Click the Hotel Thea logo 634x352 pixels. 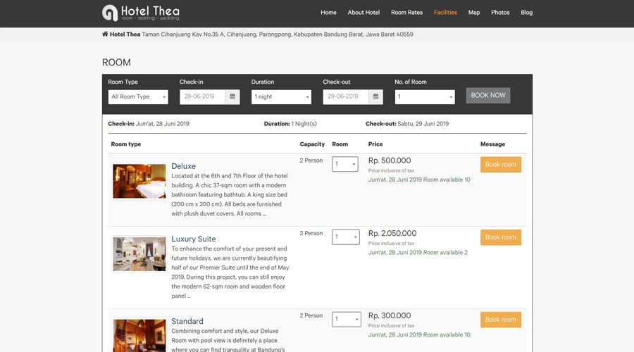tap(140, 13)
